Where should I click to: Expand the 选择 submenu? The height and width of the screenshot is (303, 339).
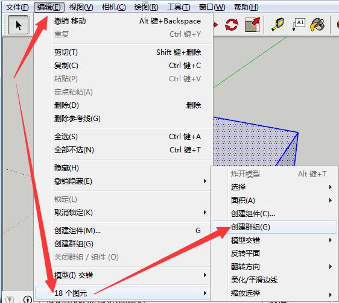274,187
